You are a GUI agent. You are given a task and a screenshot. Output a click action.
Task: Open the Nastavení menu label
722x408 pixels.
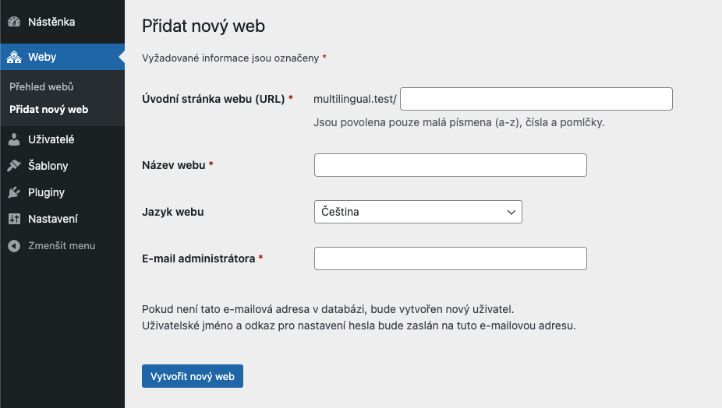(53, 219)
